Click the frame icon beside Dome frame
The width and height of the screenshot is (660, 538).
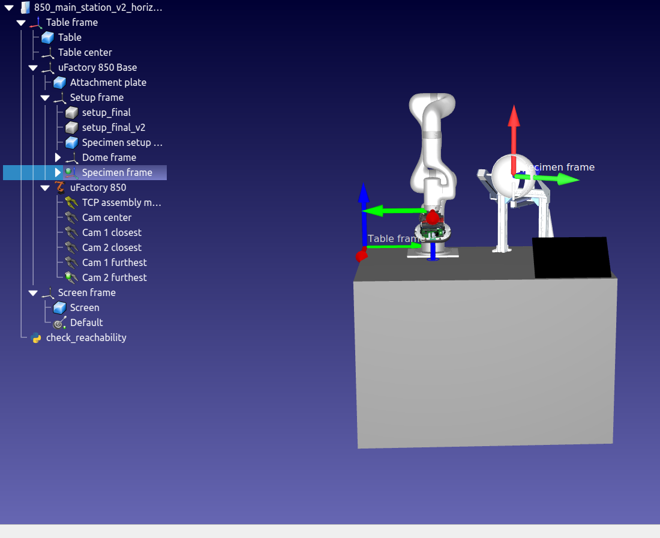pyautogui.click(x=71, y=157)
